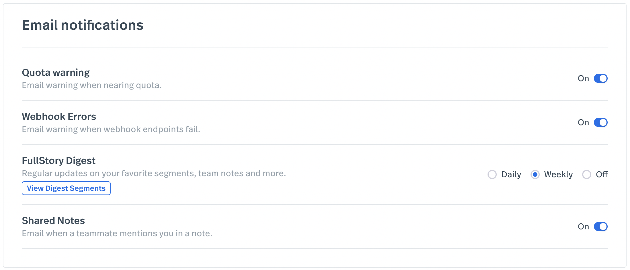Image resolution: width=630 pixels, height=270 pixels.
Task: Click the FullStory Digest description text
Action: pos(154,173)
